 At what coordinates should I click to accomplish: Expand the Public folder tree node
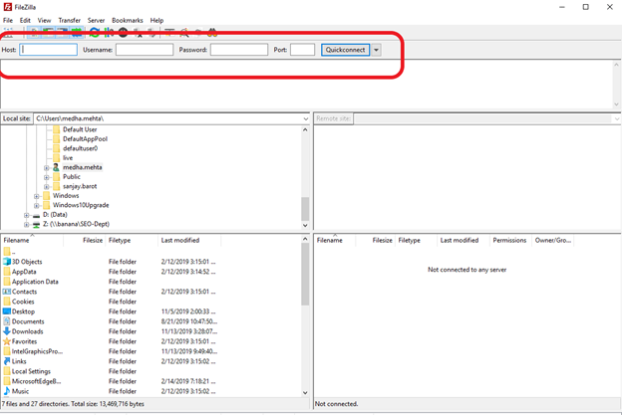click(x=47, y=177)
